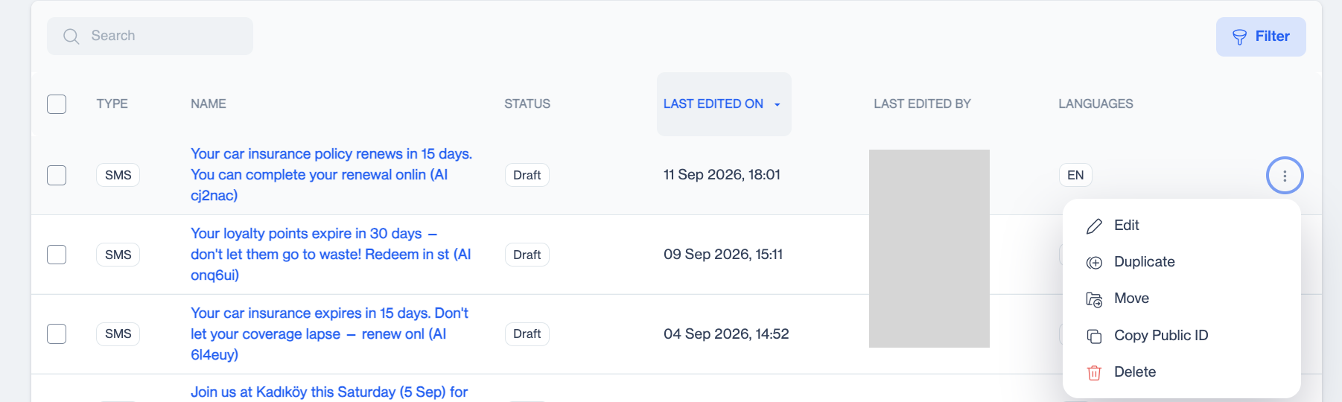Toggle the select-all header checkbox
Viewport: 1342px width, 402px height.
tap(57, 104)
